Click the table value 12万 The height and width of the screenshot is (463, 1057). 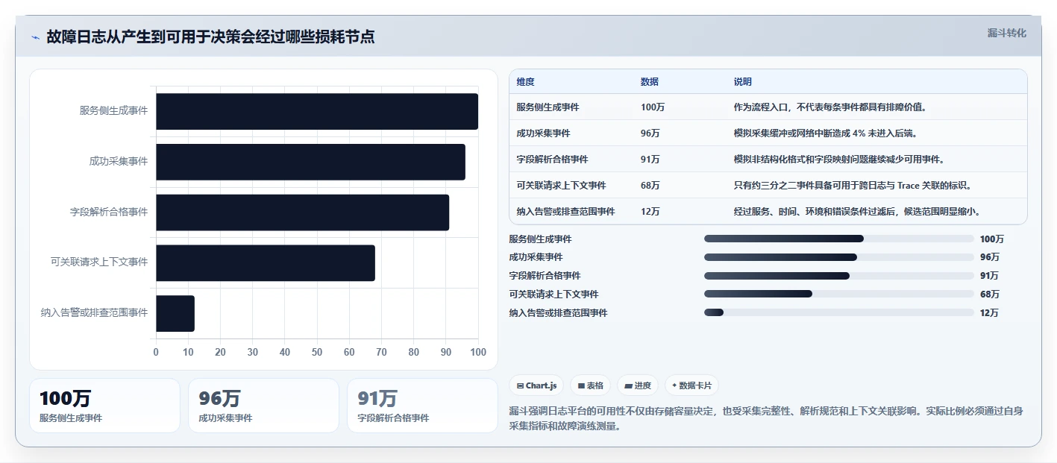coord(650,212)
